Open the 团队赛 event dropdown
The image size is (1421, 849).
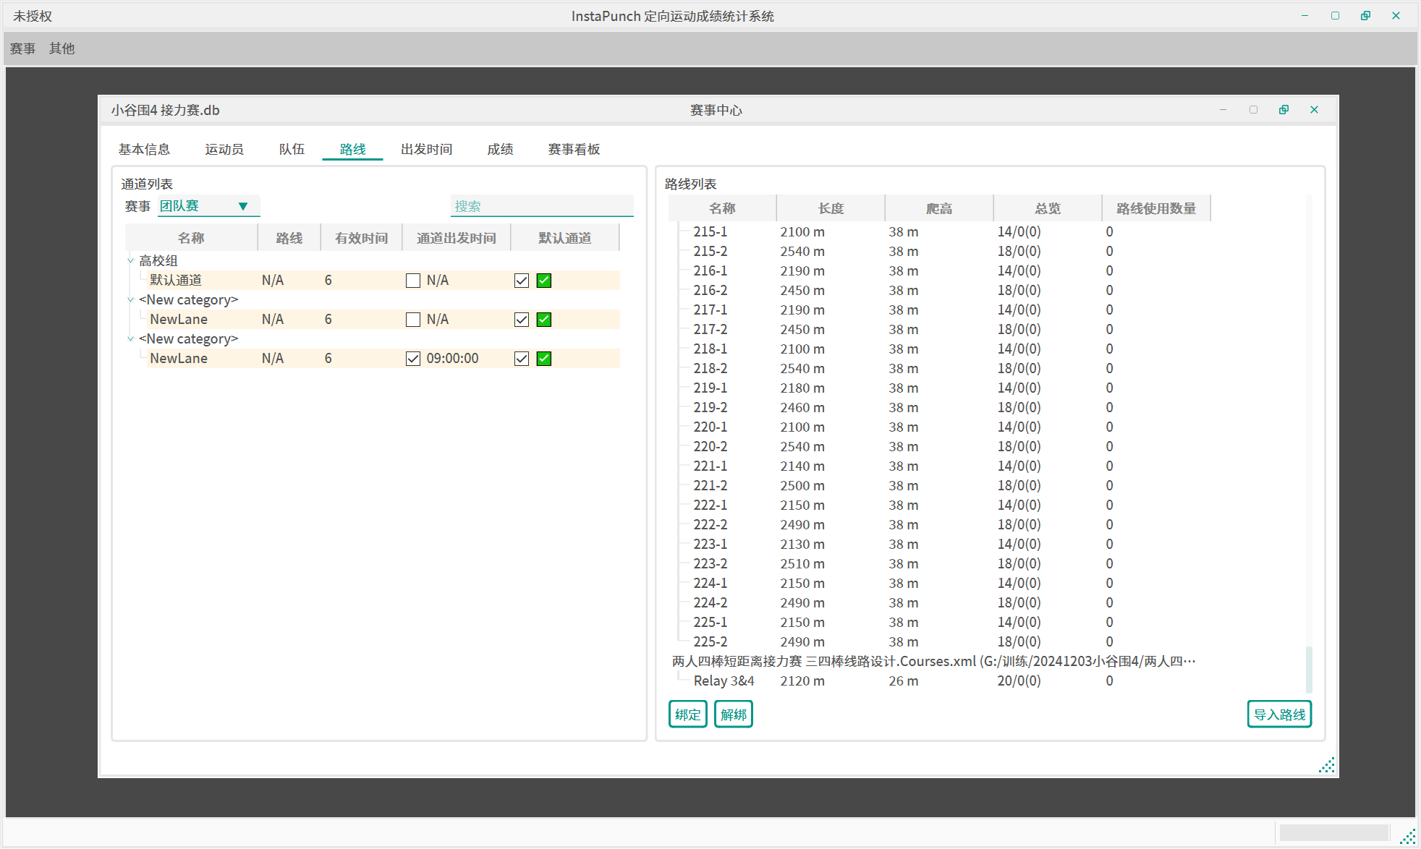click(x=208, y=206)
